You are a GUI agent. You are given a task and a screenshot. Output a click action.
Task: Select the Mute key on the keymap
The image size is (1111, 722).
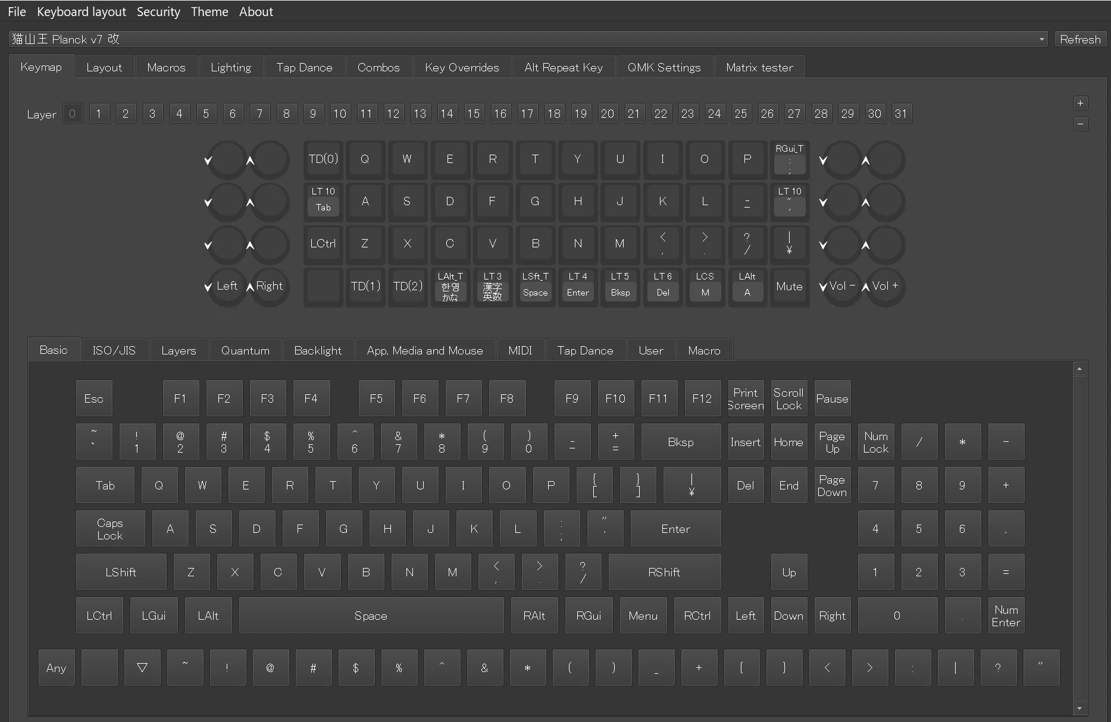pyautogui.click(x=789, y=287)
